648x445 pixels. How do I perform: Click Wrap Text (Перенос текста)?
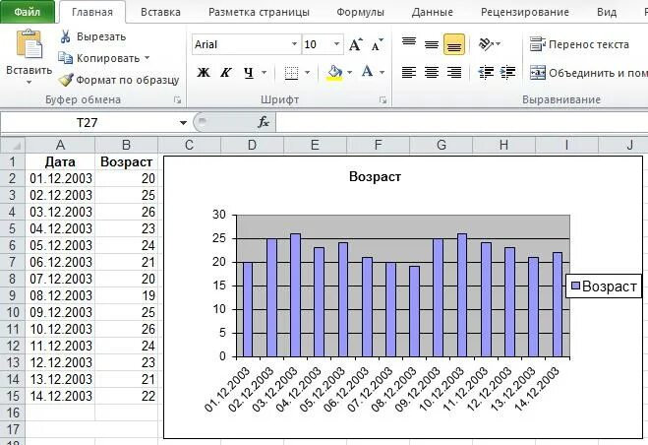click(579, 44)
